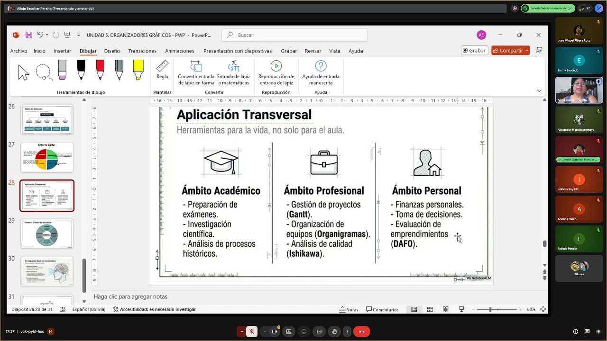This screenshot has height=341, width=607.
Task: Click the zoom in plus button
Action: point(520,309)
